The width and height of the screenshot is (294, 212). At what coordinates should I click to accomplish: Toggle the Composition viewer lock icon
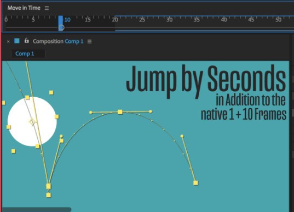pyautogui.click(x=27, y=41)
